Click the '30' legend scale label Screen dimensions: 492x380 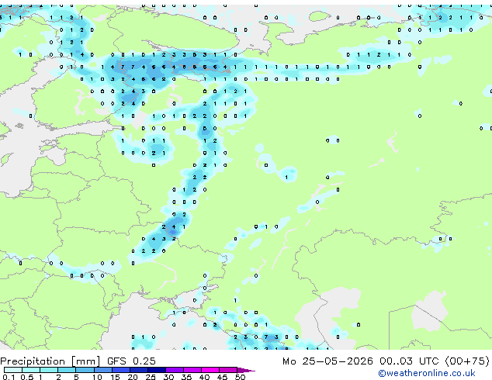pyautogui.click(x=168, y=377)
